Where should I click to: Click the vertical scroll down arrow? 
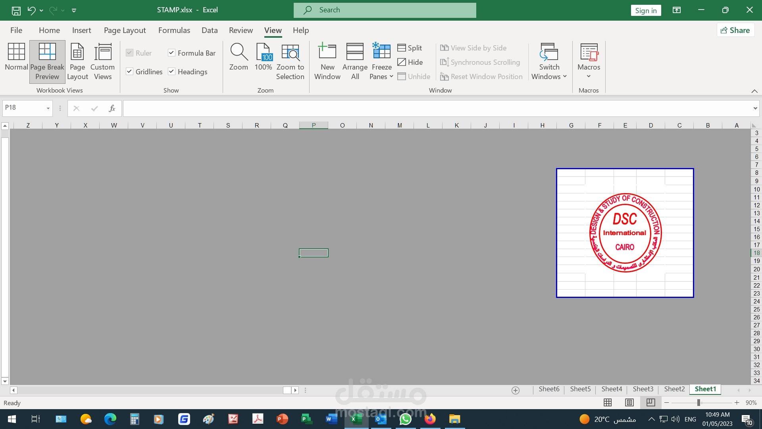click(x=5, y=381)
